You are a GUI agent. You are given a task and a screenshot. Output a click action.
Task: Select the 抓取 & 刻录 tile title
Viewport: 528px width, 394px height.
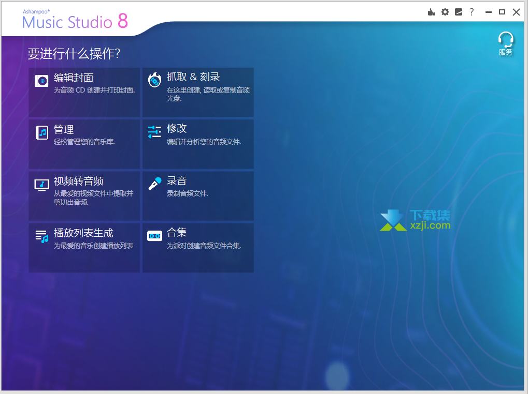coord(193,77)
